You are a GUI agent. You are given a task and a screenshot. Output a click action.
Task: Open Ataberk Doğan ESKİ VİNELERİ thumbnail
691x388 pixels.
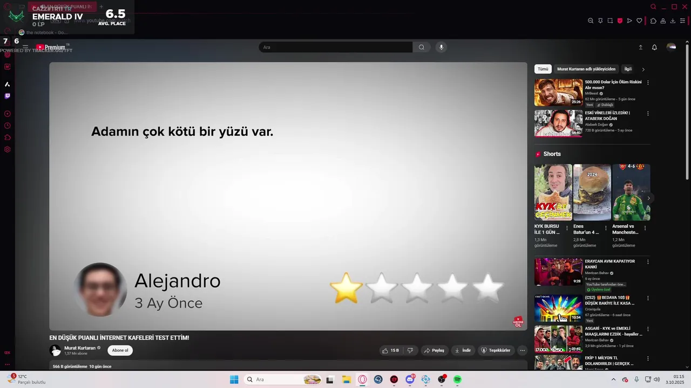pyautogui.click(x=558, y=123)
